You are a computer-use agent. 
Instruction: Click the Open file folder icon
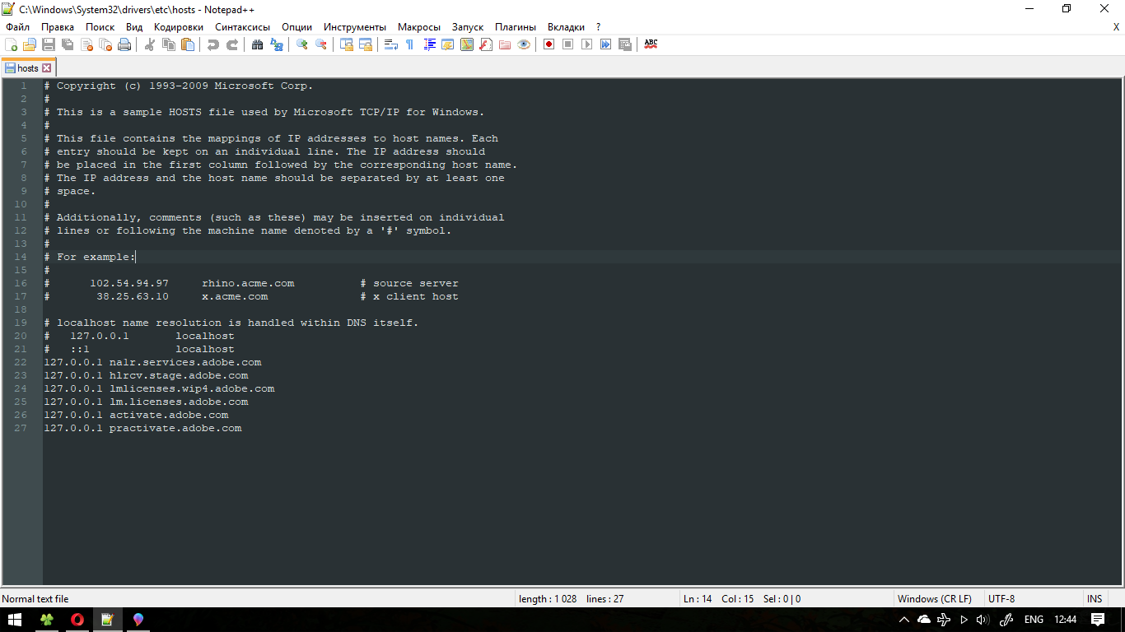(x=30, y=44)
